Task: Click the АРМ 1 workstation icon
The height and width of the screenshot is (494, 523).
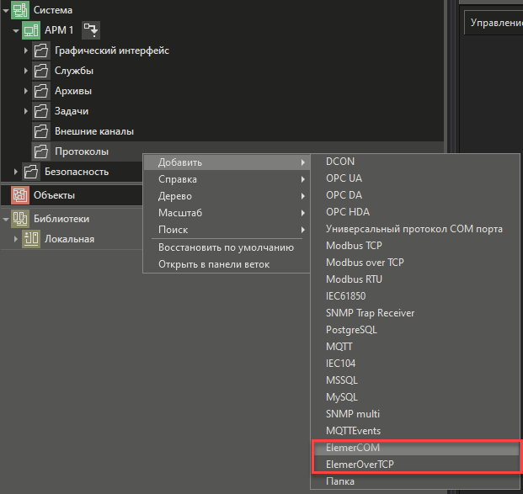Action: pos(31,30)
